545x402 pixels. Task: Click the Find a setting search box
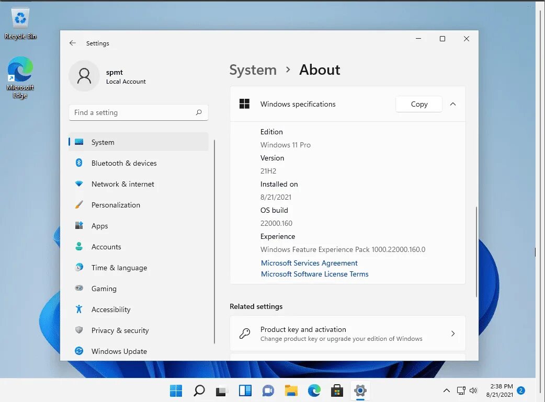[x=139, y=112]
